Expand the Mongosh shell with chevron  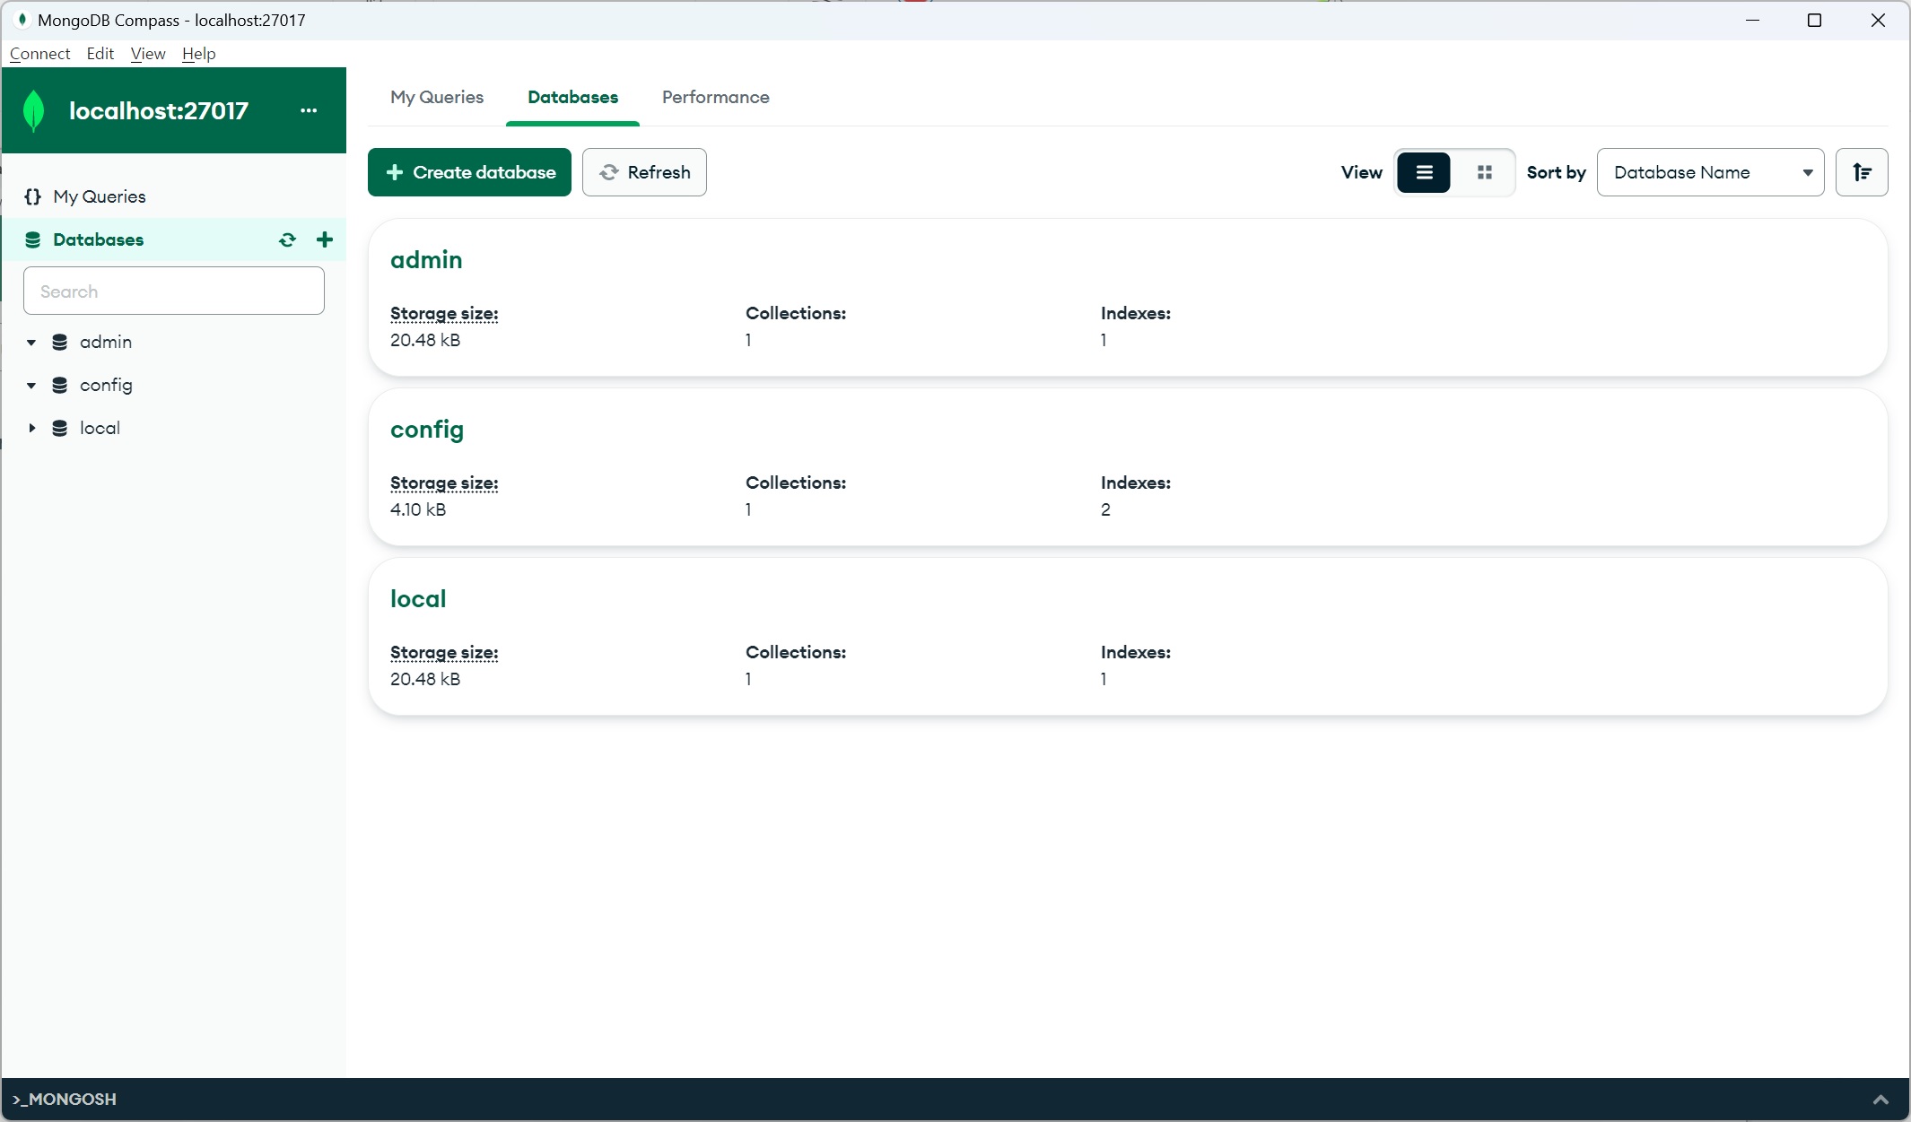tap(1880, 1100)
